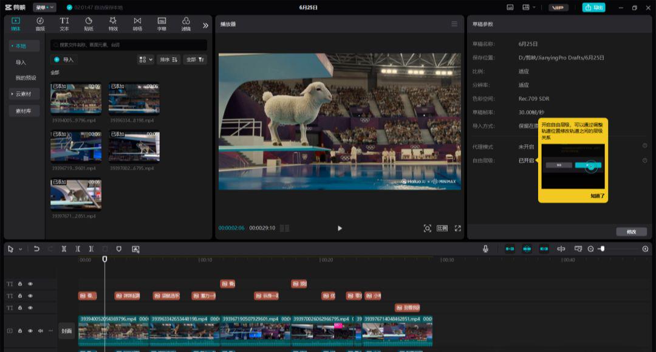This screenshot has height=352, width=656.
Task: Lock the main video track
Action: point(20,331)
